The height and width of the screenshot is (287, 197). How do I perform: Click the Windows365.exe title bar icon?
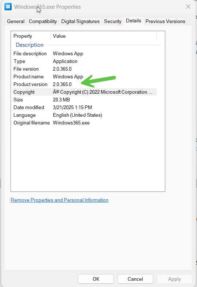click(8, 7)
